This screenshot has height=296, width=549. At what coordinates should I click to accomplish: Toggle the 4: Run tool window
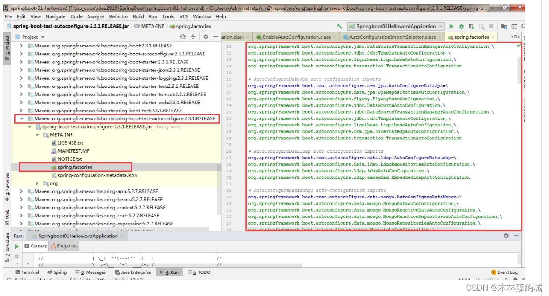click(x=169, y=272)
